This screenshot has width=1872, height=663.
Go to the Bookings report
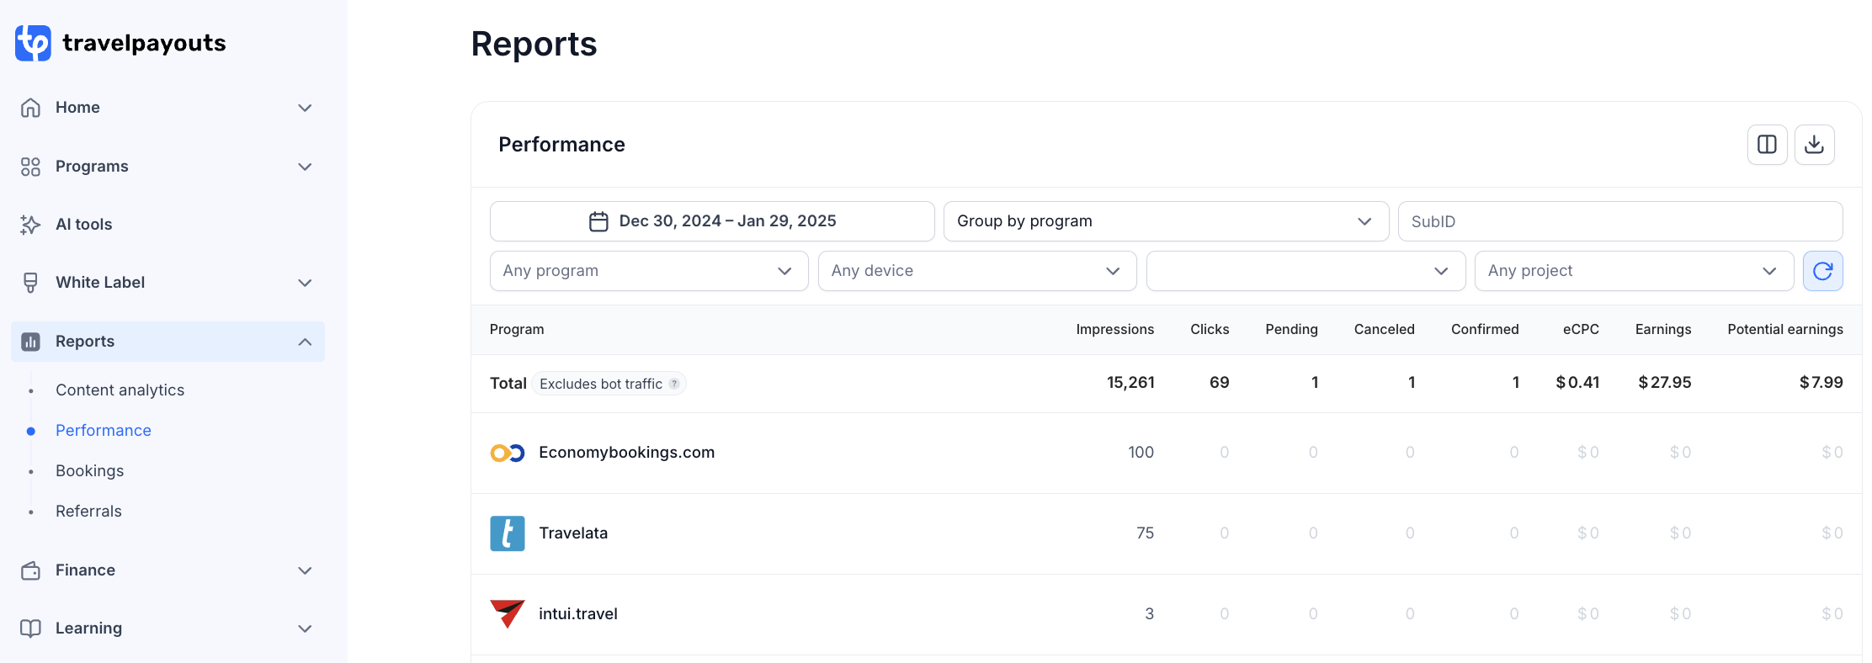tap(89, 471)
